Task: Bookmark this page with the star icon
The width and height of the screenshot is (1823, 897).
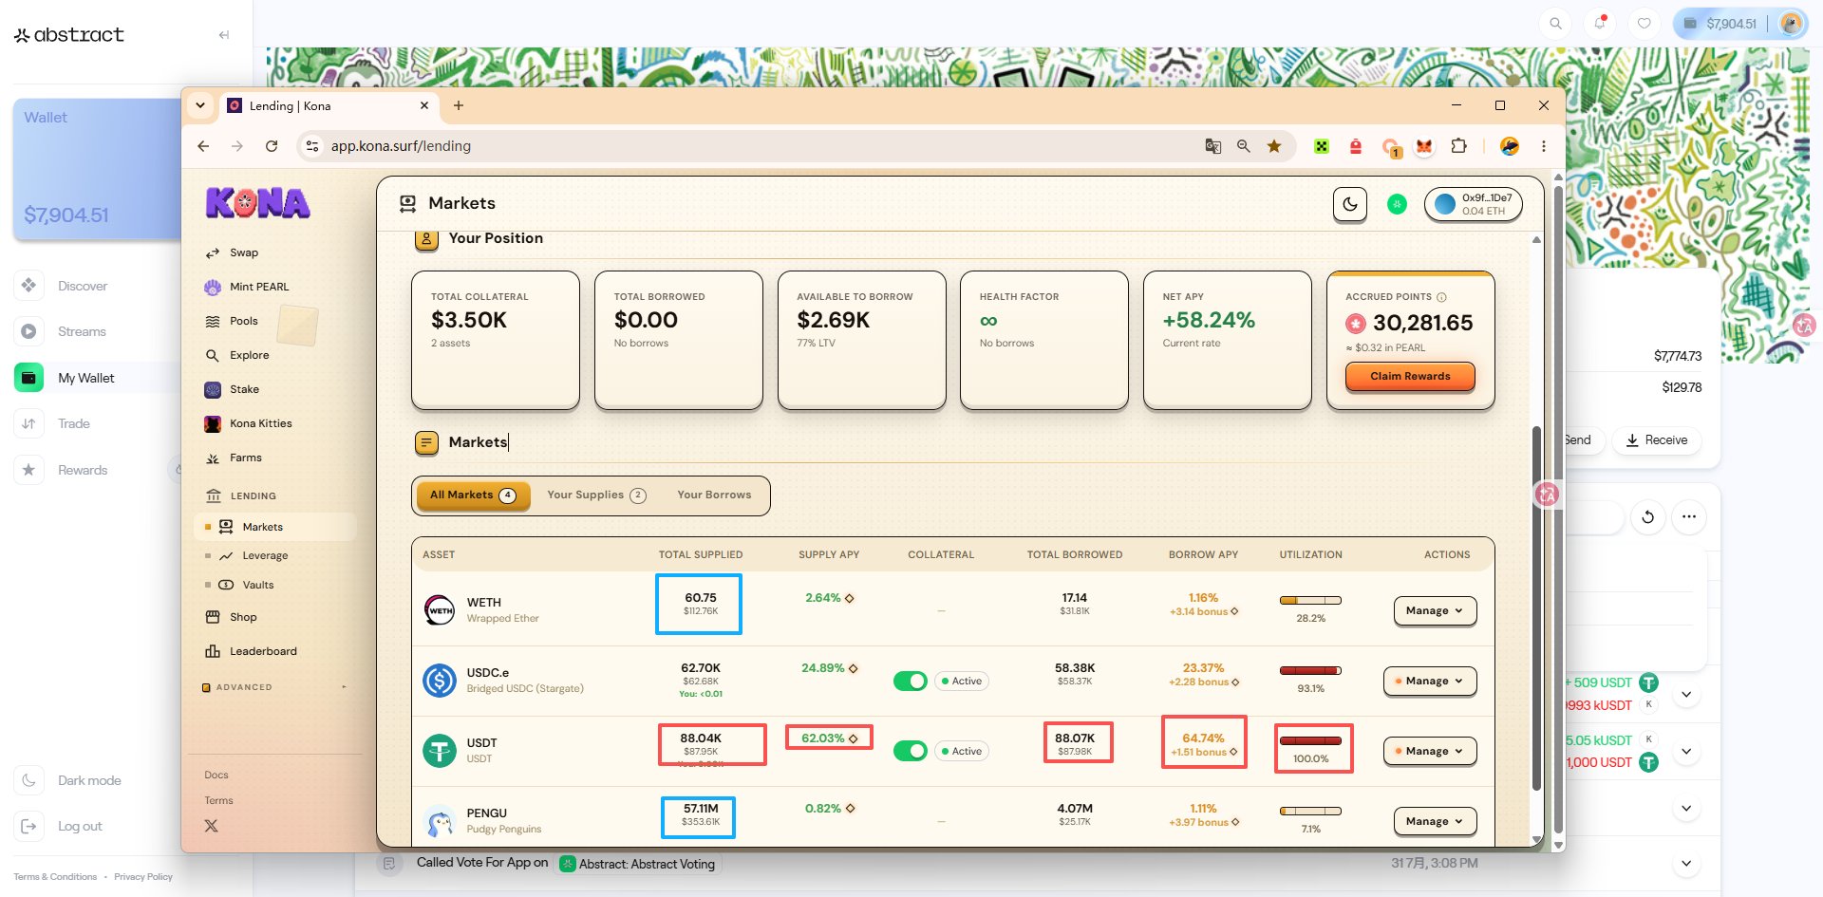Action: [x=1274, y=146]
